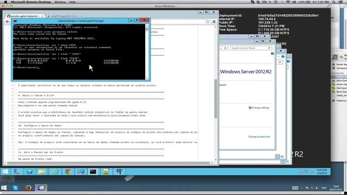Open Skype from the outer taskbar
347x195 pixels.
(x=15, y=188)
